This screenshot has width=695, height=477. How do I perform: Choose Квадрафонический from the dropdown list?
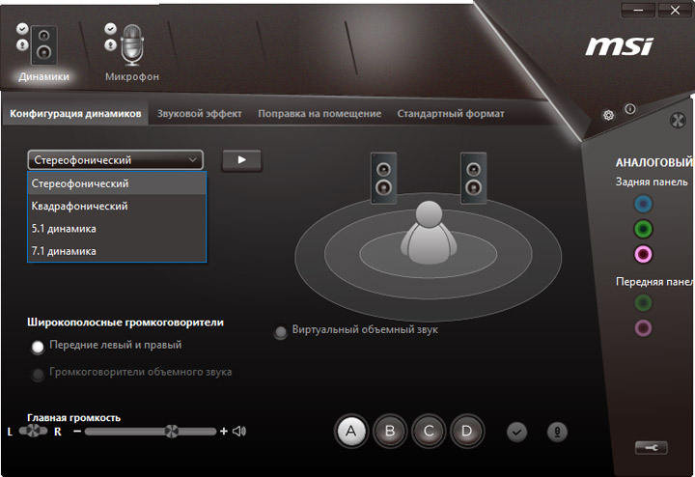point(117,206)
